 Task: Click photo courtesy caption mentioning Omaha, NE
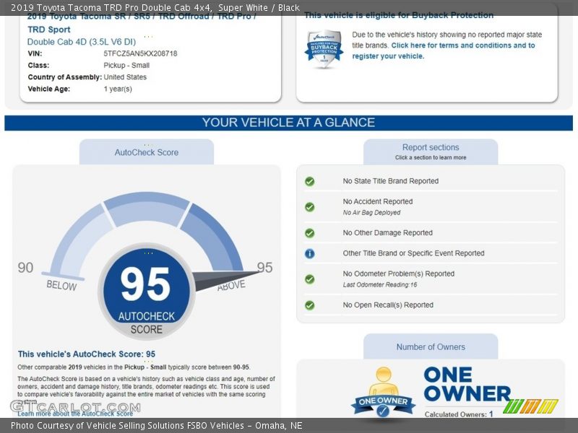click(156, 426)
